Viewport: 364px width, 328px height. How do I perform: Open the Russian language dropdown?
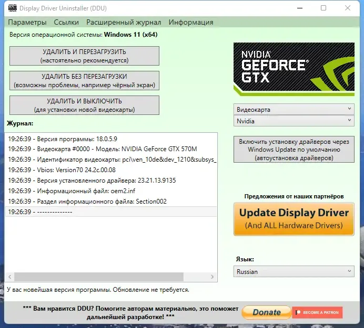click(294, 271)
